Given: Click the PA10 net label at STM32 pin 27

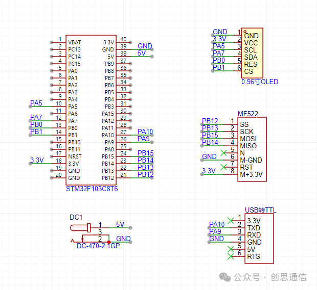Looking at the screenshot, I should (145, 131).
